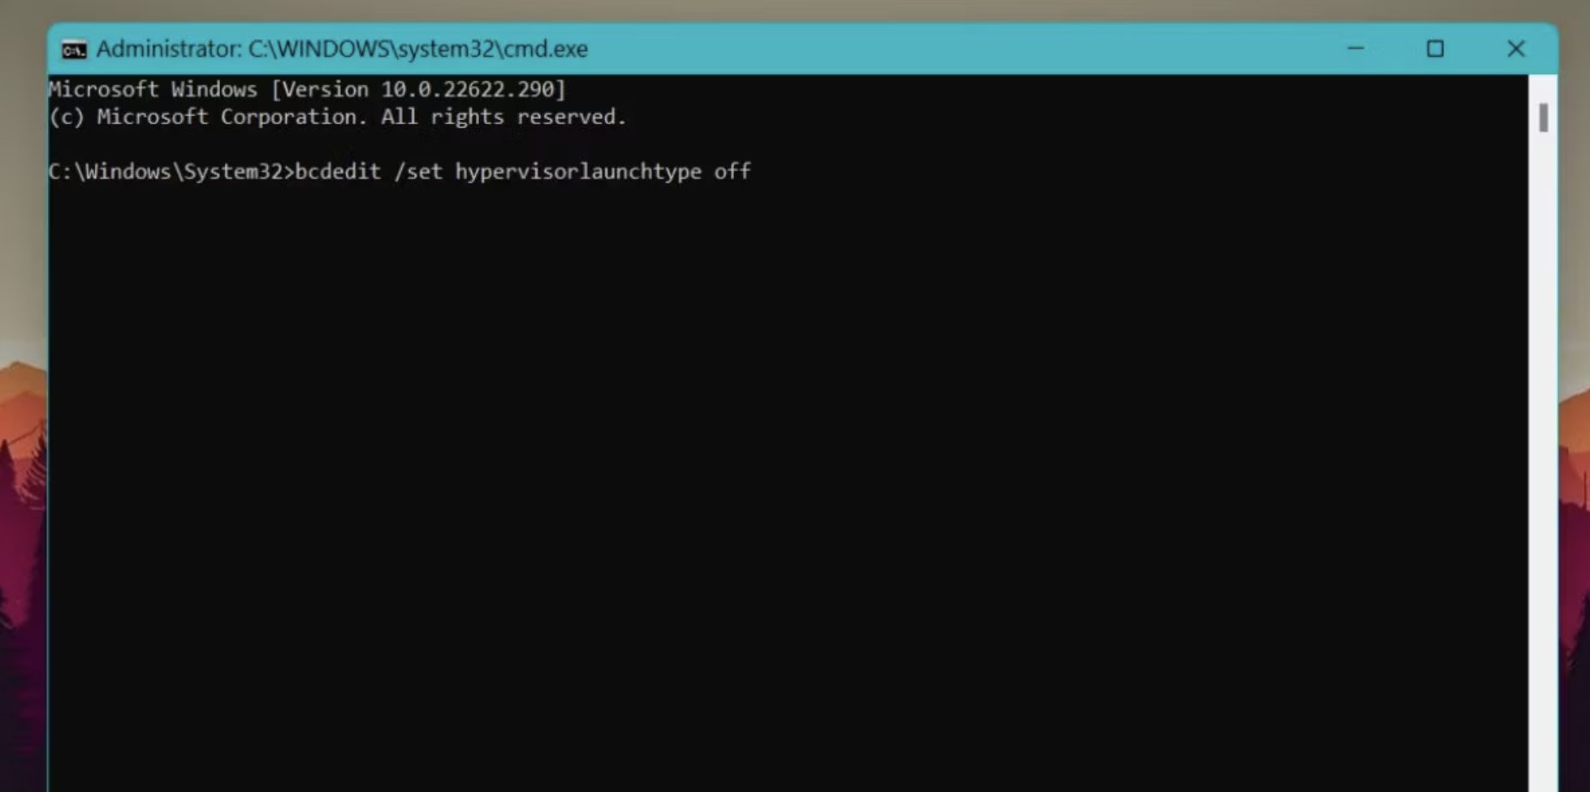Screen dimensions: 1590x792
Task: Click the 'off' value ending the command
Action: (x=732, y=172)
